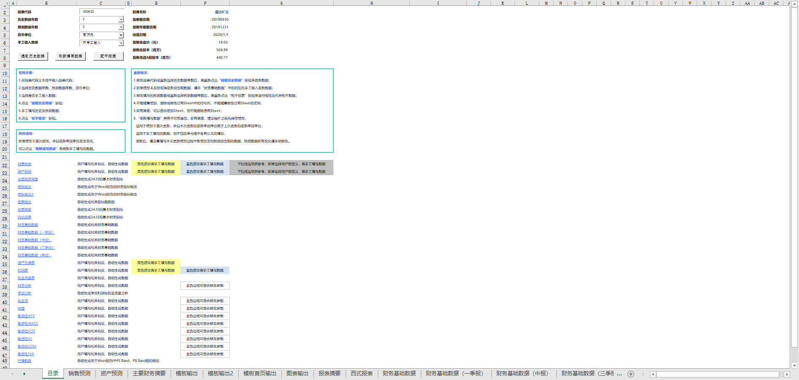799x380 pixels.
Task: Expand the 手工输入数据 dropdown
Action: 121,43
